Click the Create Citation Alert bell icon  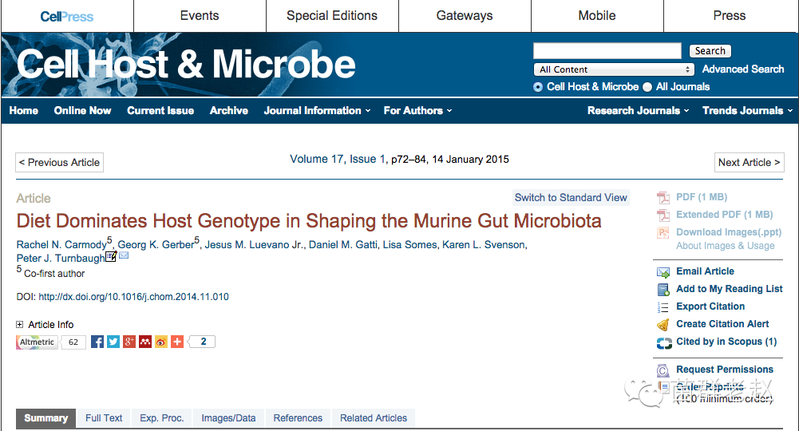pyautogui.click(x=663, y=325)
